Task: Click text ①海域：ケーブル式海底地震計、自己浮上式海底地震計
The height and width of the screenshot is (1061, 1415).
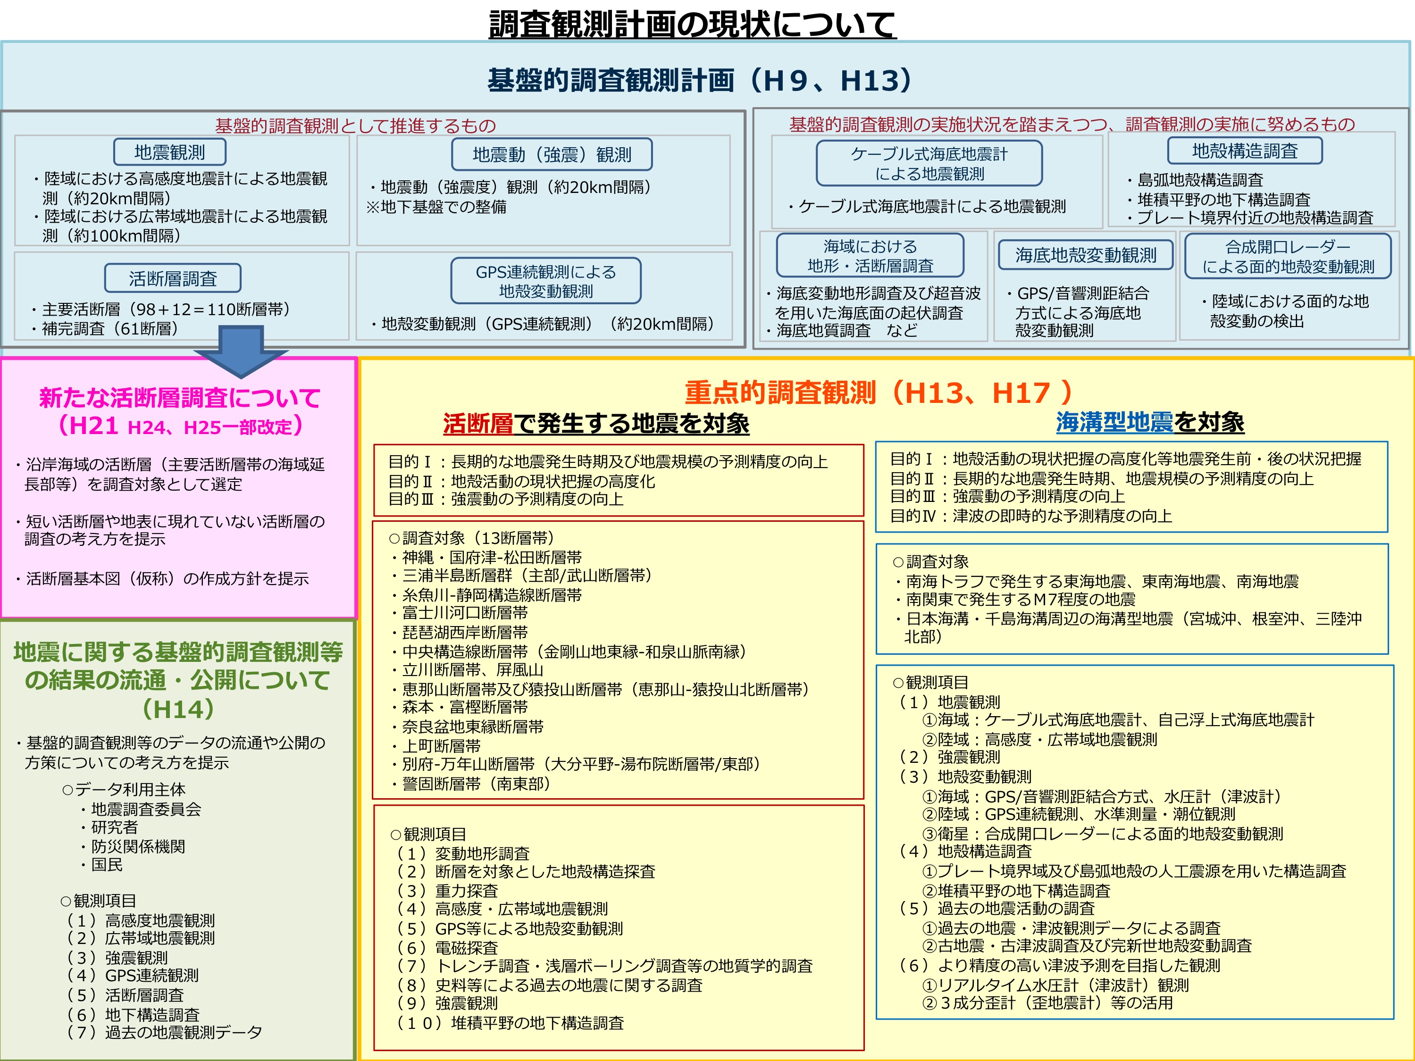Action: point(1118,719)
